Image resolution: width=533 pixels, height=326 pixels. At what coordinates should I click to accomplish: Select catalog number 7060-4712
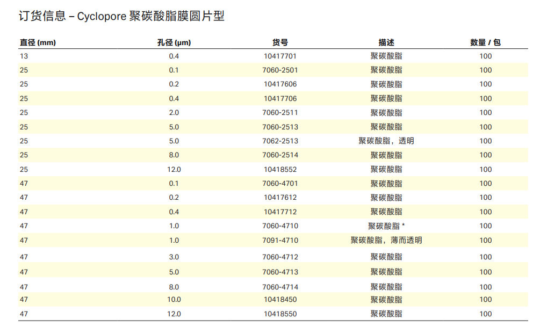click(280, 257)
